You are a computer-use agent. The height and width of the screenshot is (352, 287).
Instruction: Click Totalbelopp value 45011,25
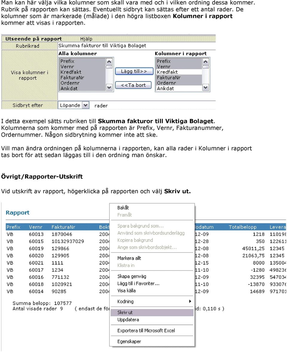pos(253,248)
